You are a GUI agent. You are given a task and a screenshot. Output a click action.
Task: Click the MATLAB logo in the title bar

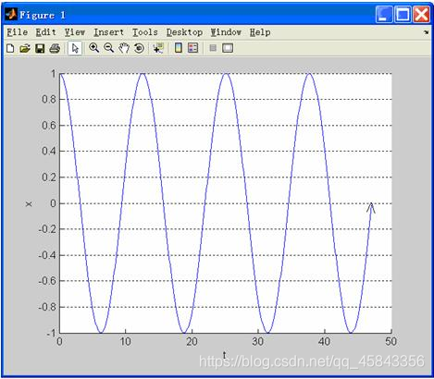(11, 14)
